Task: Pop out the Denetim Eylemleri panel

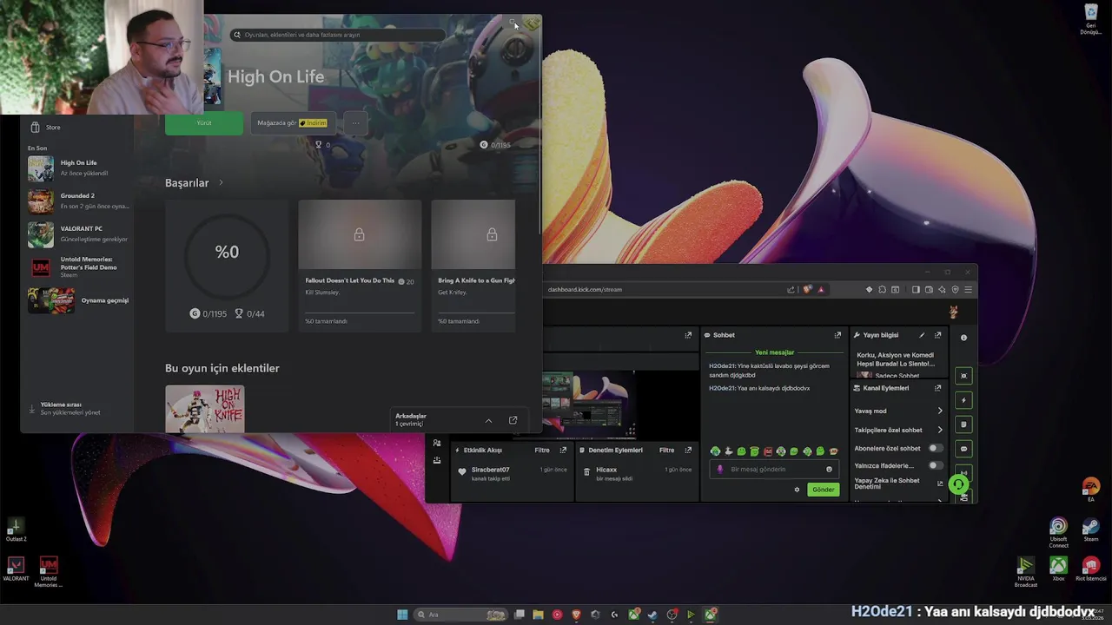Action: [688, 451]
